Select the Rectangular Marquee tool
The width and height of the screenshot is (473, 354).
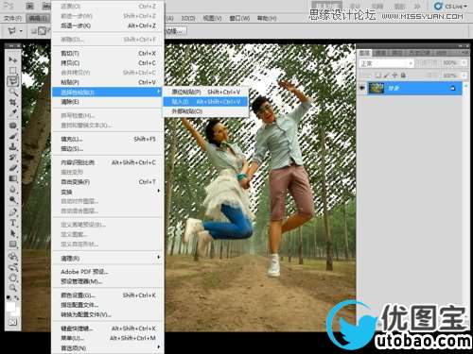click(x=13, y=70)
